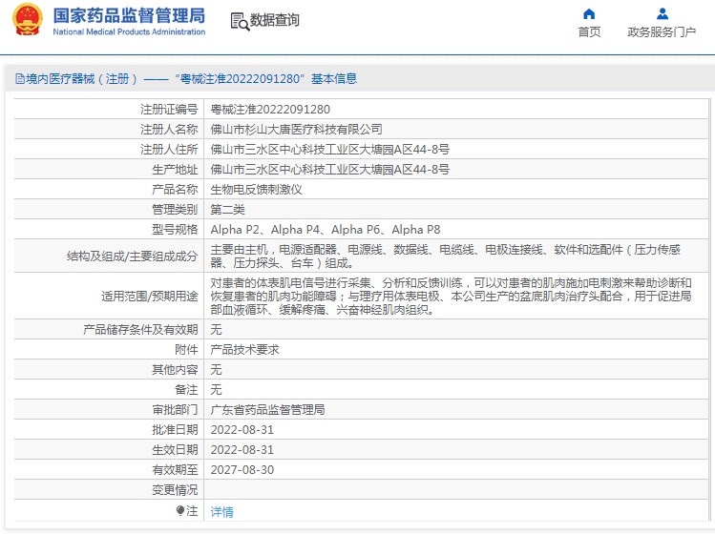Click the national emblem logo
The height and width of the screenshot is (534, 715).
tap(28, 21)
